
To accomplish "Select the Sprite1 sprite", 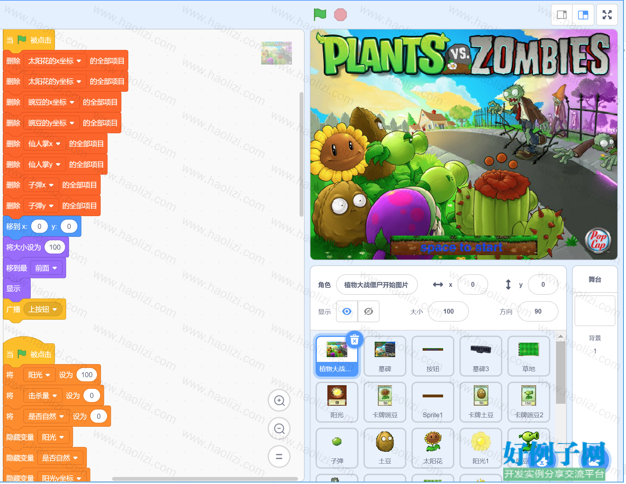I will tap(433, 402).
